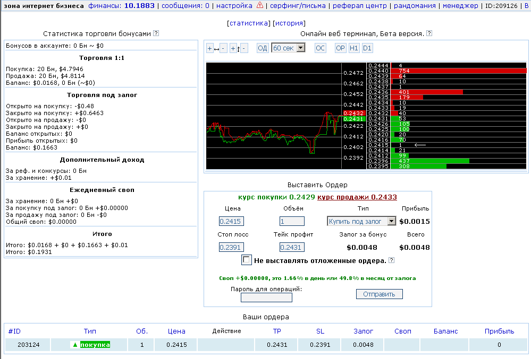Zoom in chart horizontally with first plus button
This screenshot has height=359, width=531.
coord(209,48)
